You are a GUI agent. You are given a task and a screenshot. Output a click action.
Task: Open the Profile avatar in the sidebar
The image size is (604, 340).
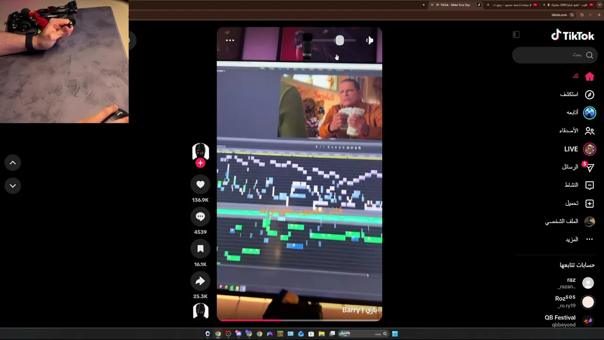589,221
